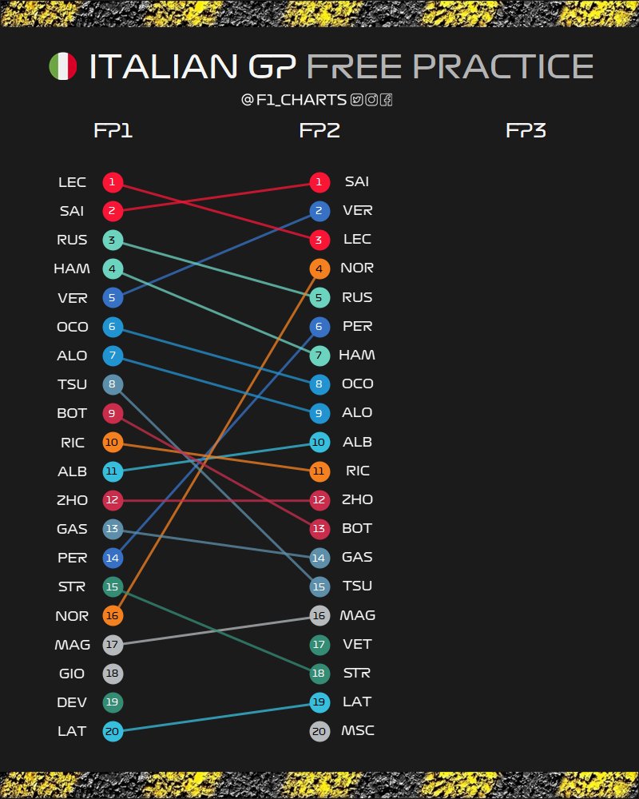Open the @F1_CHARTS handle text
The height and width of the screenshot is (799, 639).
294,100
